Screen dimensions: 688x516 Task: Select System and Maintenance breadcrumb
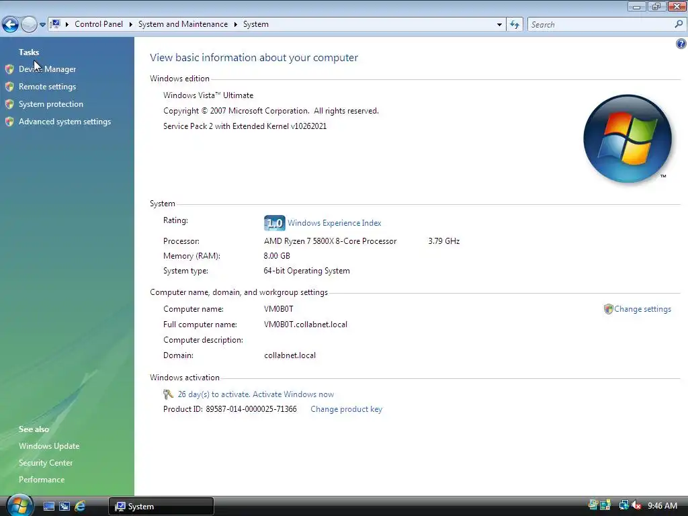pyautogui.click(x=183, y=24)
